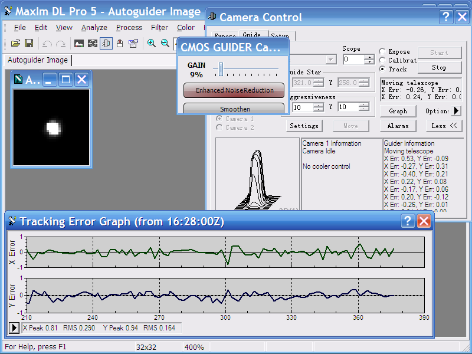This screenshot has width=472, height=354.
Task: Click the guide star in the autoguider image
Action: click(53, 127)
